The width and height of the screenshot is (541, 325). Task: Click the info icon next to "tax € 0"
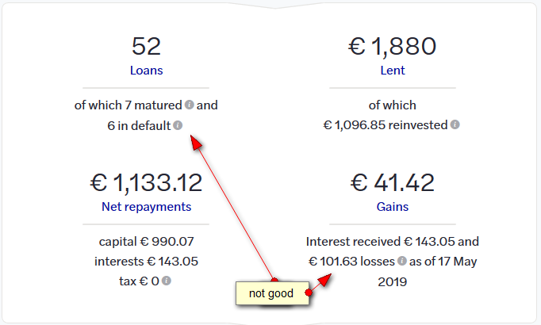click(x=167, y=281)
